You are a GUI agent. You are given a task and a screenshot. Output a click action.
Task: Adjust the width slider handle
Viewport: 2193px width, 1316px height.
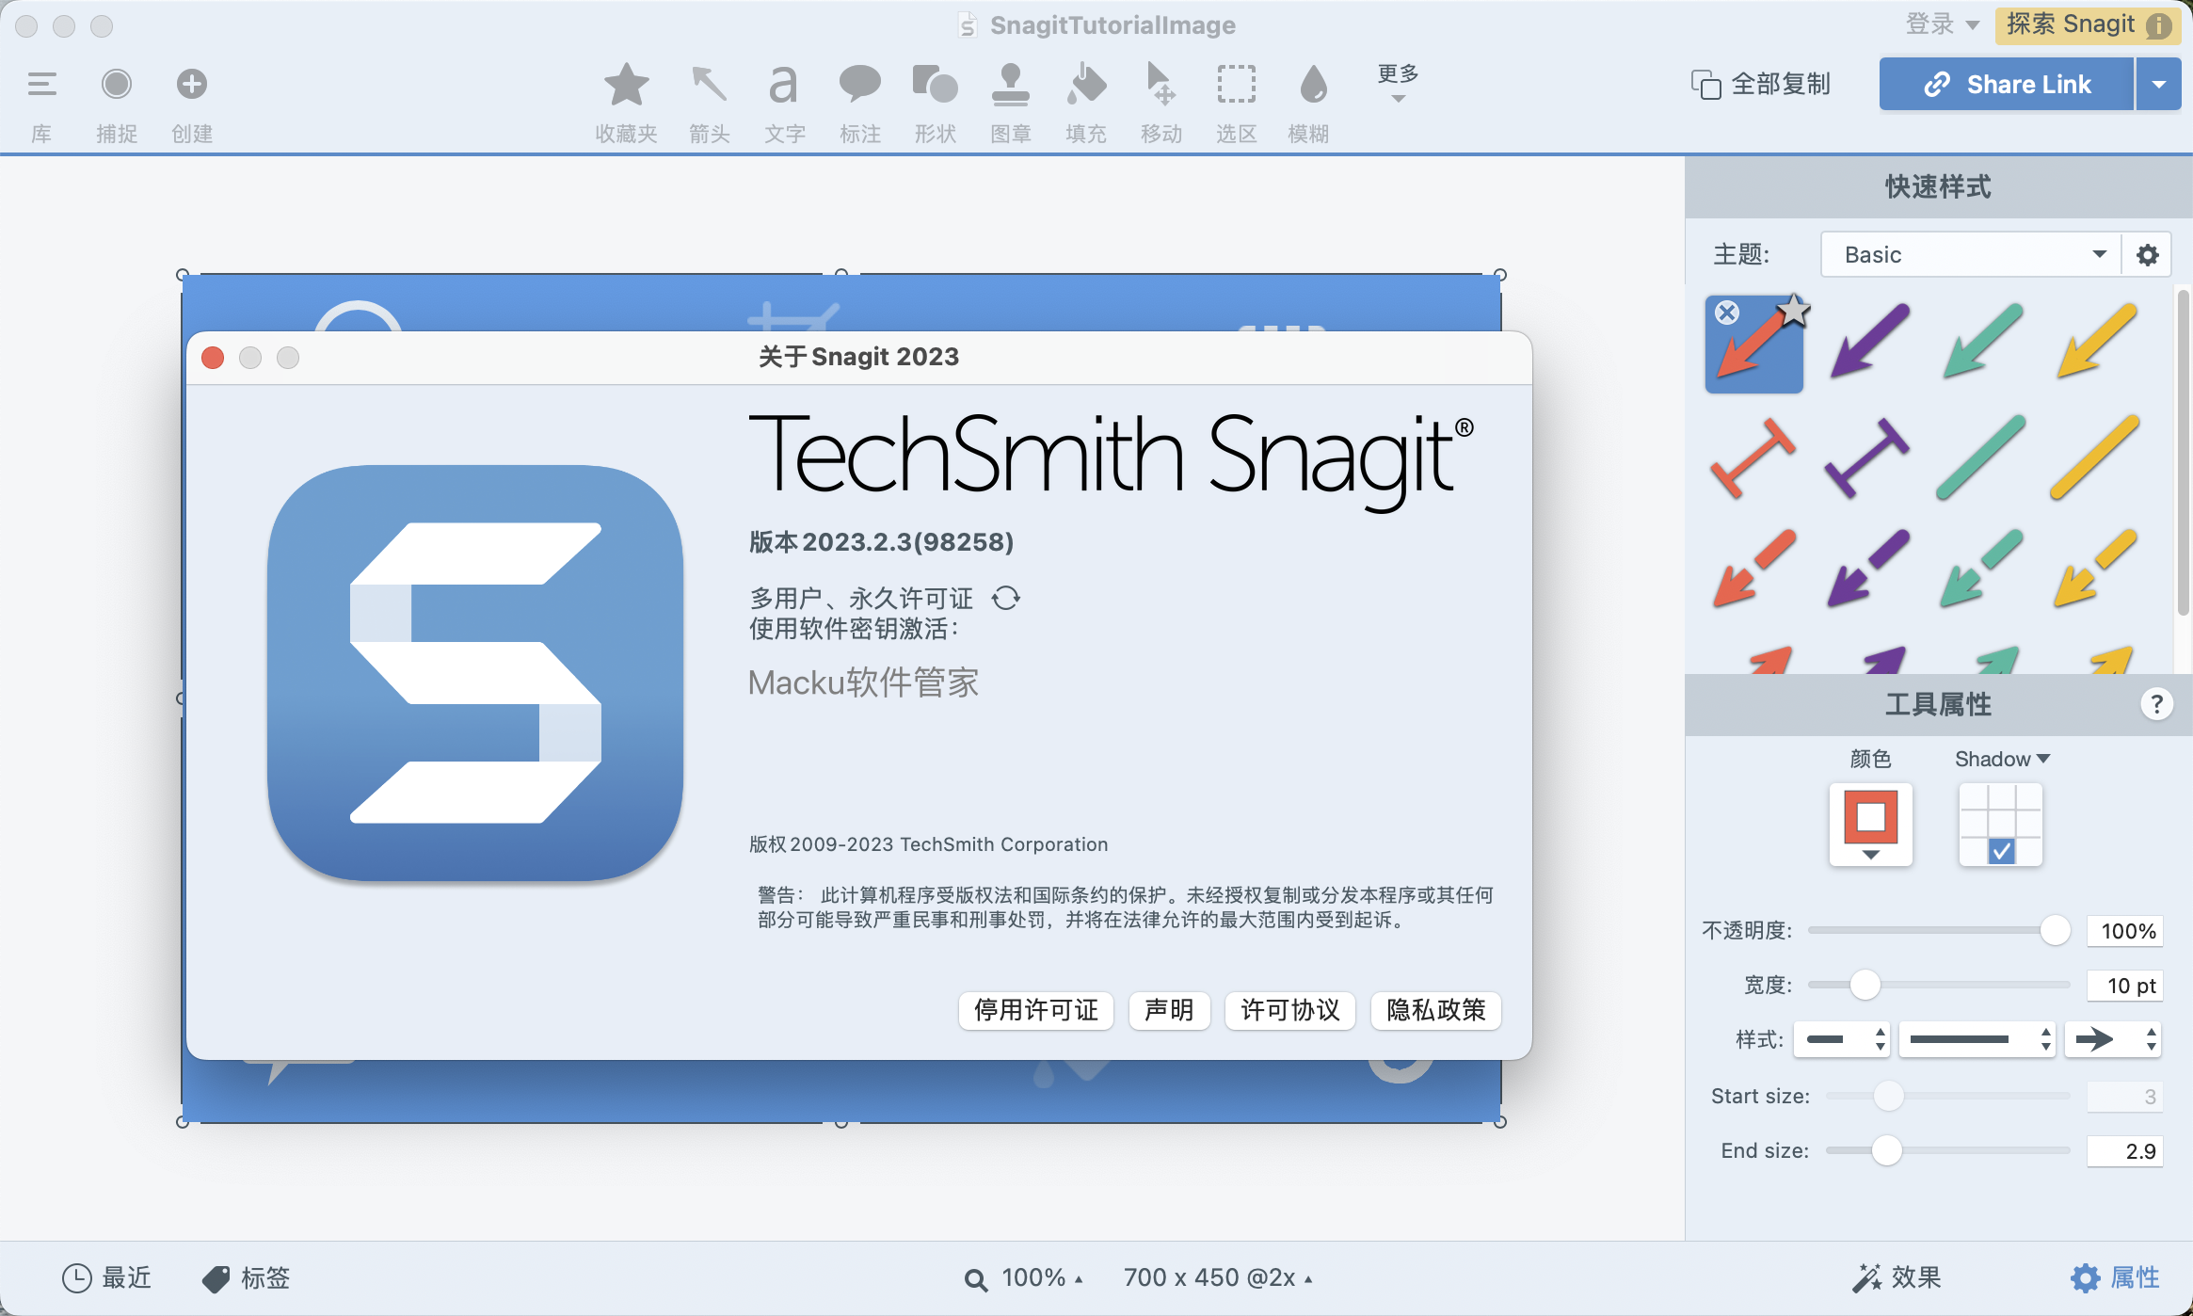1865,986
